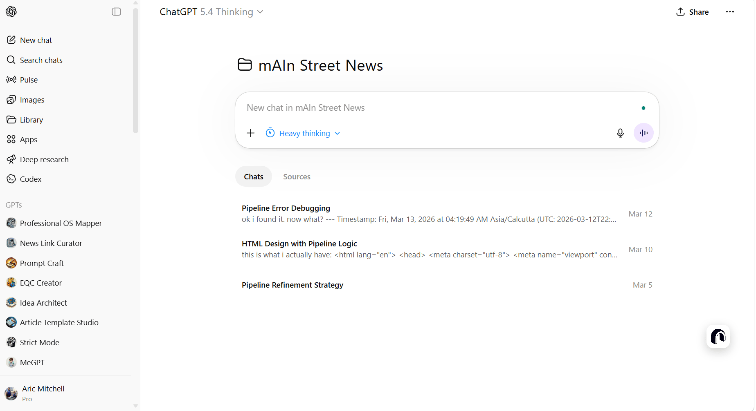The height and width of the screenshot is (411, 756).
Task: Click the Share button
Action: point(692,12)
